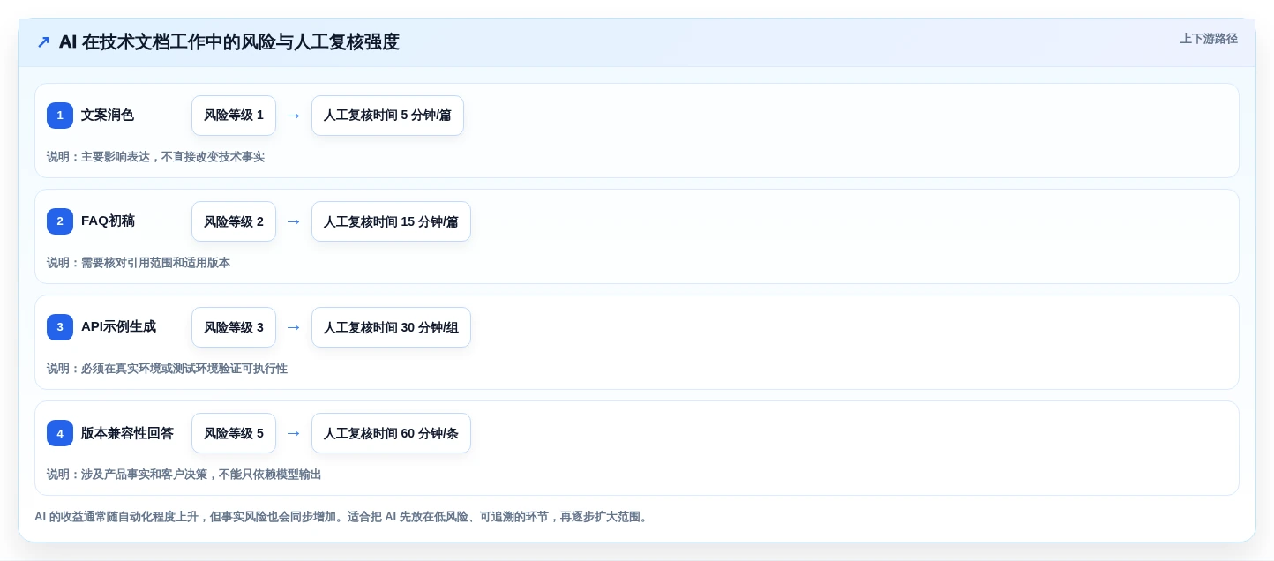Image resolution: width=1274 pixels, height=561 pixels.
Task: Select the 文案润色 row label
Action: pyautogui.click(x=108, y=116)
